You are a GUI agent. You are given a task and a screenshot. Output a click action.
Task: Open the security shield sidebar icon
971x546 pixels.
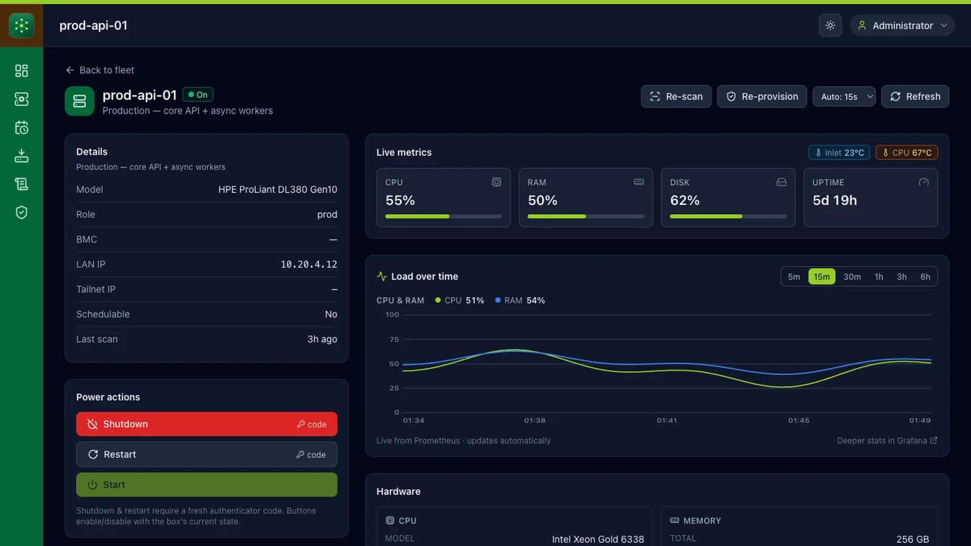(x=21, y=212)
